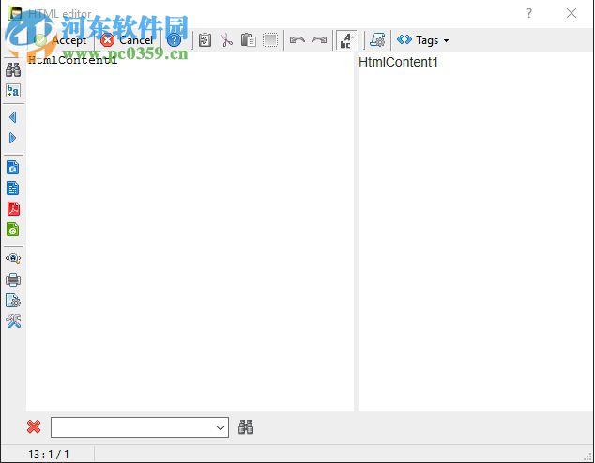This screenshot has height=463, width=595.
Task: Click the blue HTML export document icon
Action: click(13, 168)
